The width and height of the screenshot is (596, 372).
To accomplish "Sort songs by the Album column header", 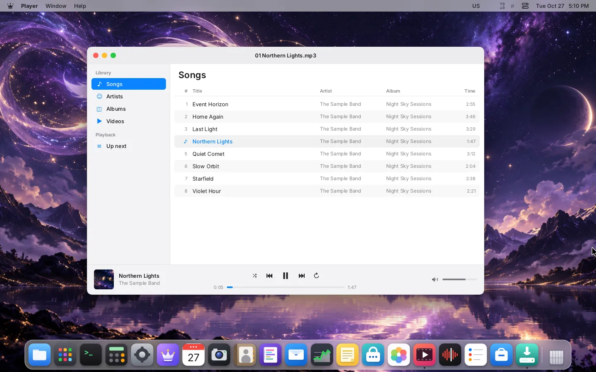I will (x=393, y=91).
